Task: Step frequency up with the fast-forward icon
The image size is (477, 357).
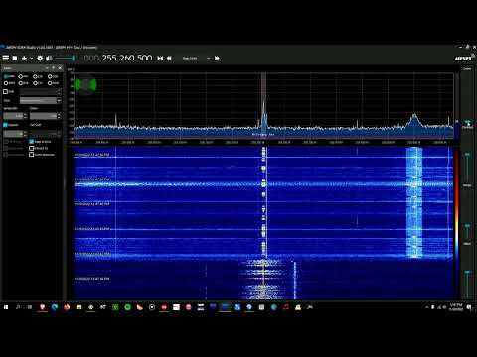Action: [217, 59]
